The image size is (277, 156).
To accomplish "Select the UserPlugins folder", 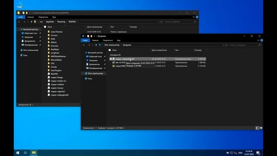I will coord(56,70).
